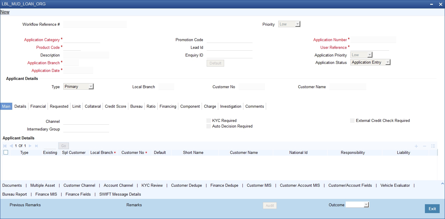The image size is (445, 219).
Task: Enable Auto Decision Required checkbox
Action: click(x=209, y=126)
